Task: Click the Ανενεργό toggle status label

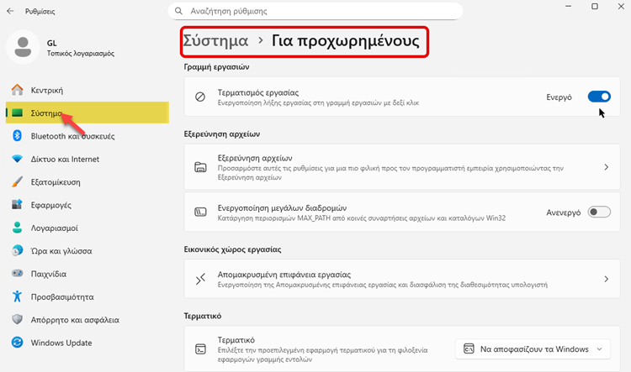Action: tap(563, 212)
